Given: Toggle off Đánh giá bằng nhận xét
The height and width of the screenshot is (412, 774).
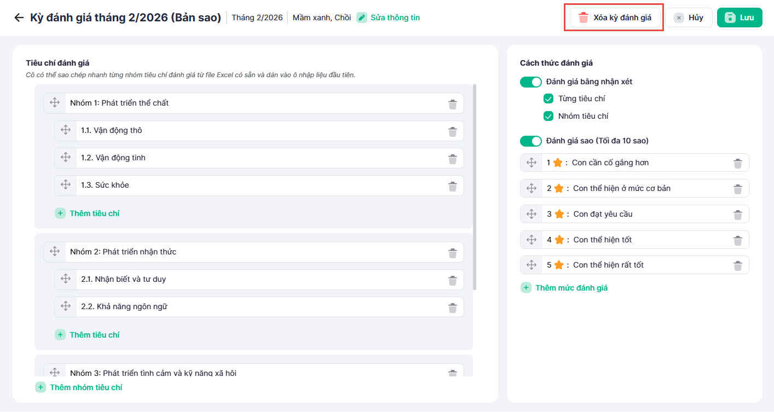Looking at the screenshot, I should [x=530, y=82].
